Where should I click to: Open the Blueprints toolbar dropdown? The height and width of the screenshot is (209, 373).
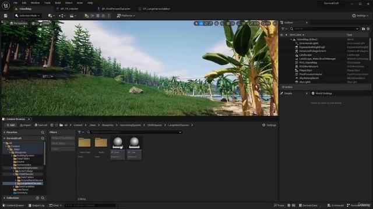(62, 16)
